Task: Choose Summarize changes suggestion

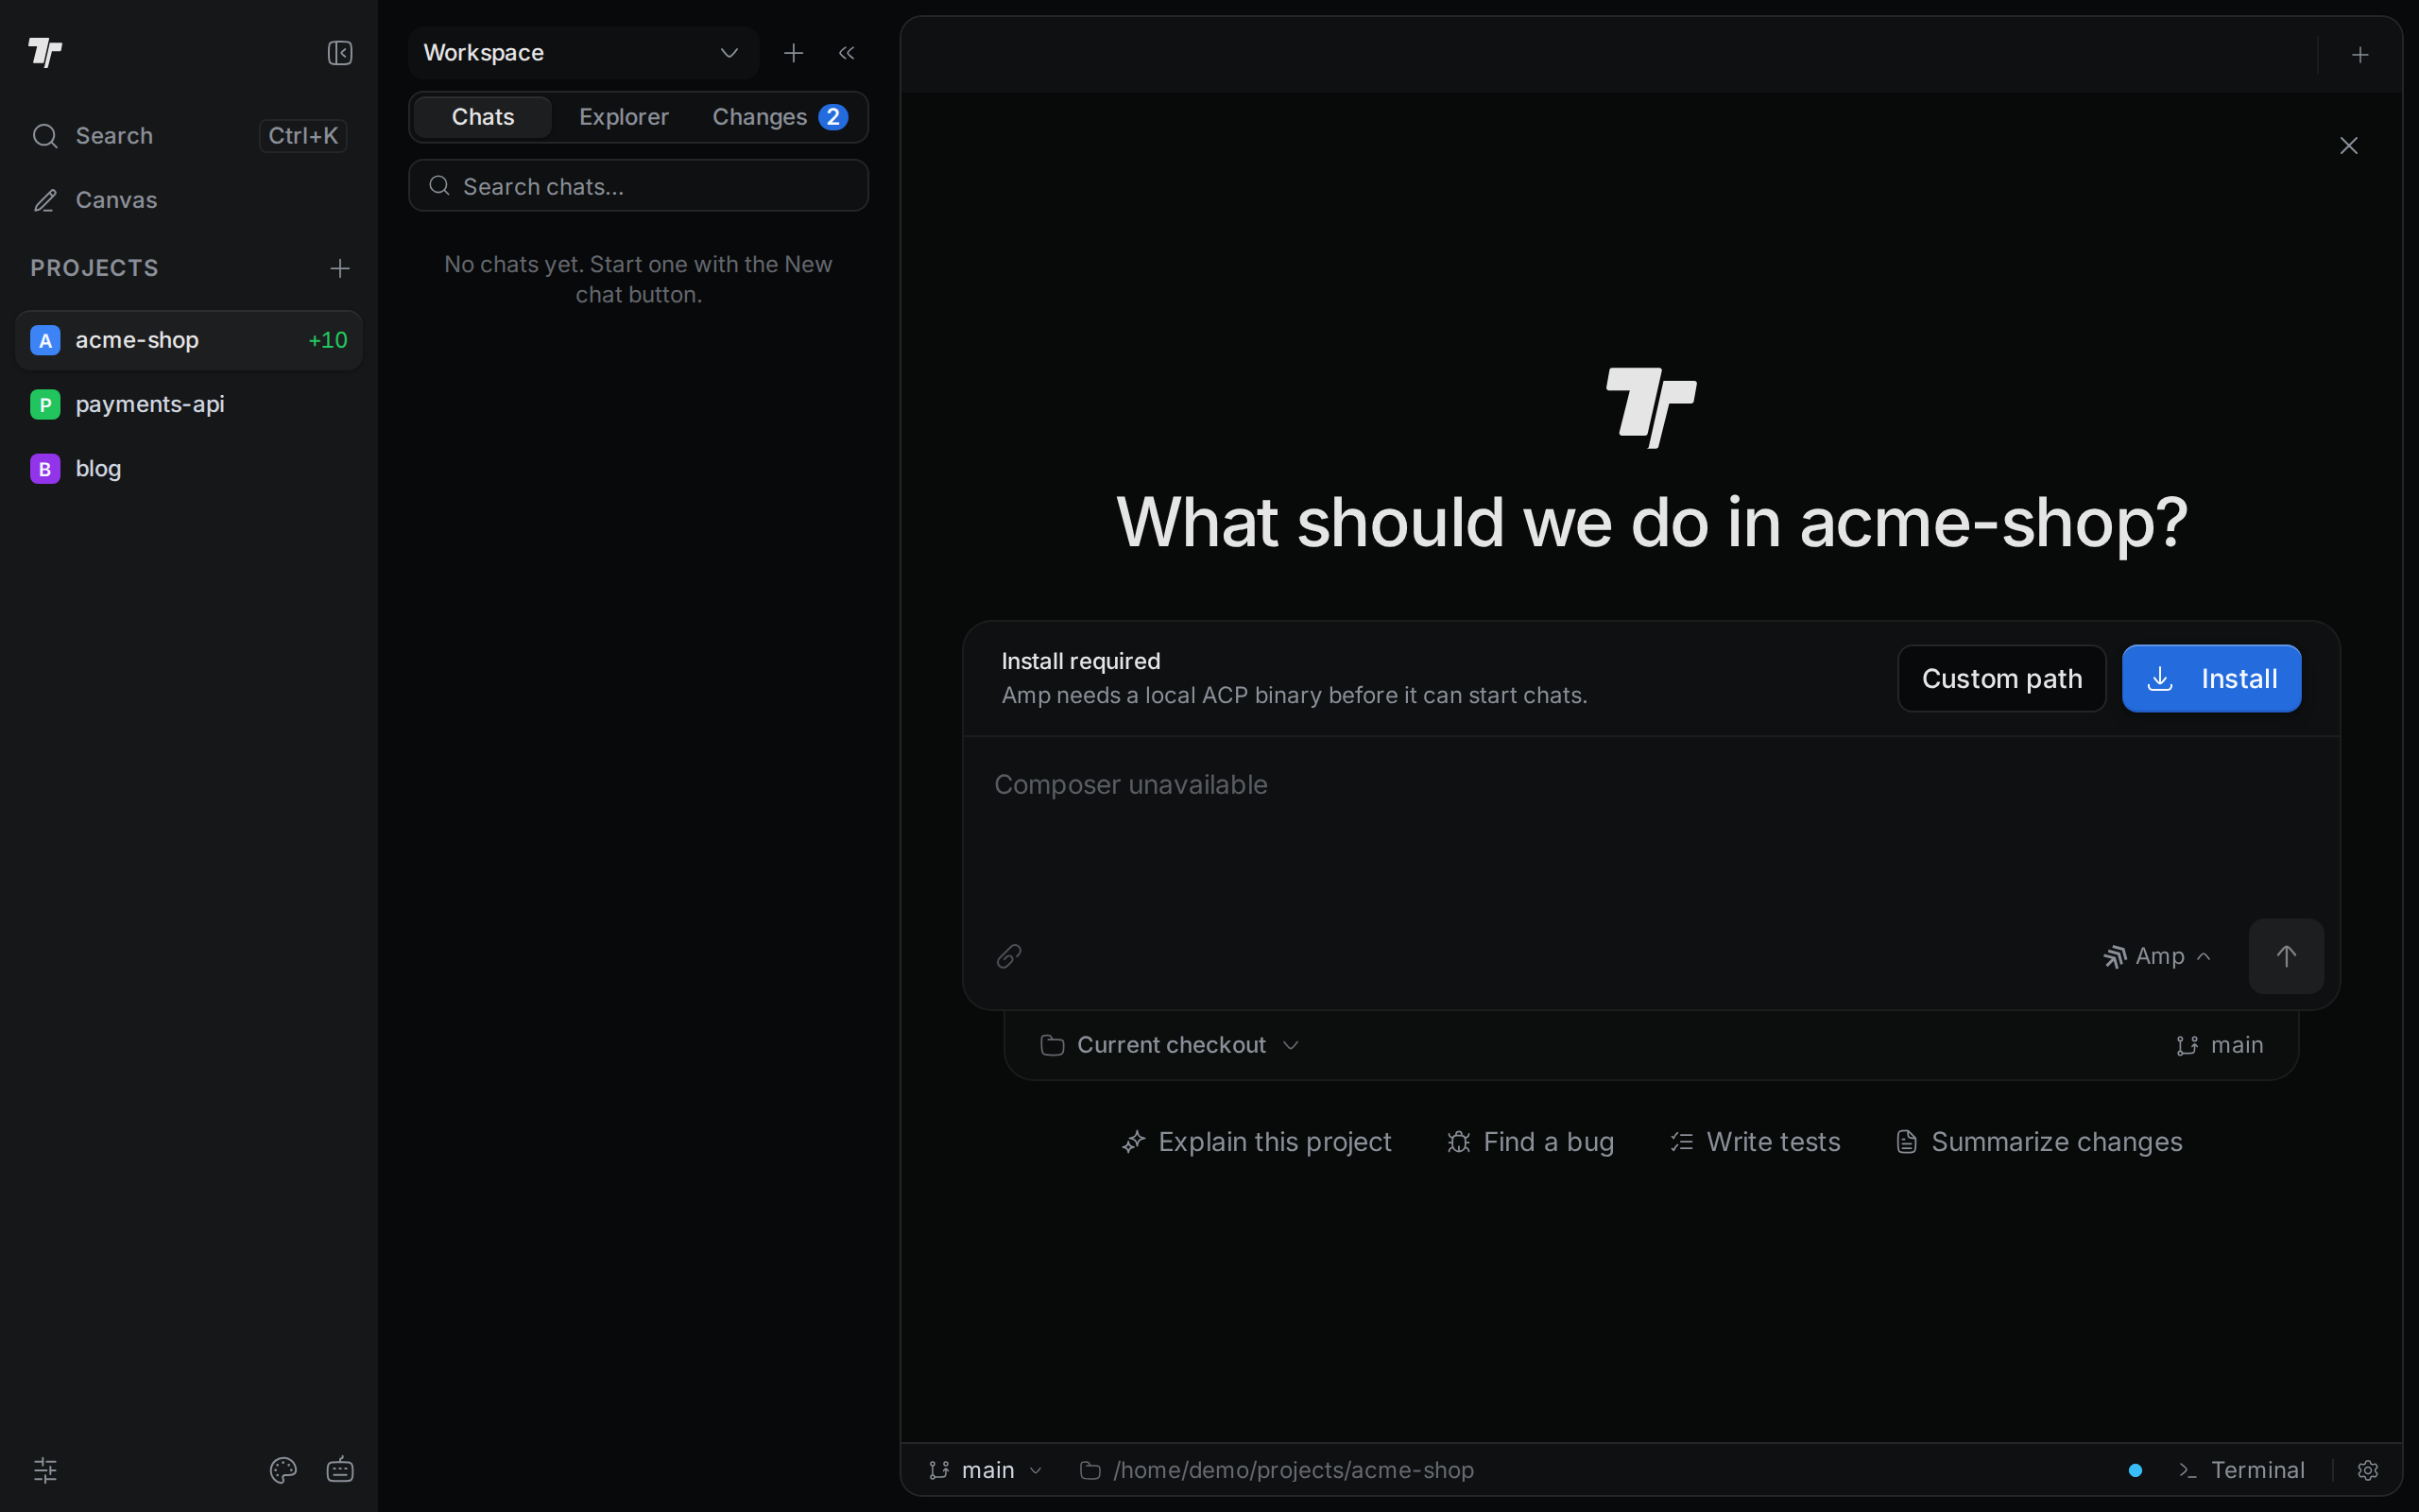Action: (x=2039, y=1142)
